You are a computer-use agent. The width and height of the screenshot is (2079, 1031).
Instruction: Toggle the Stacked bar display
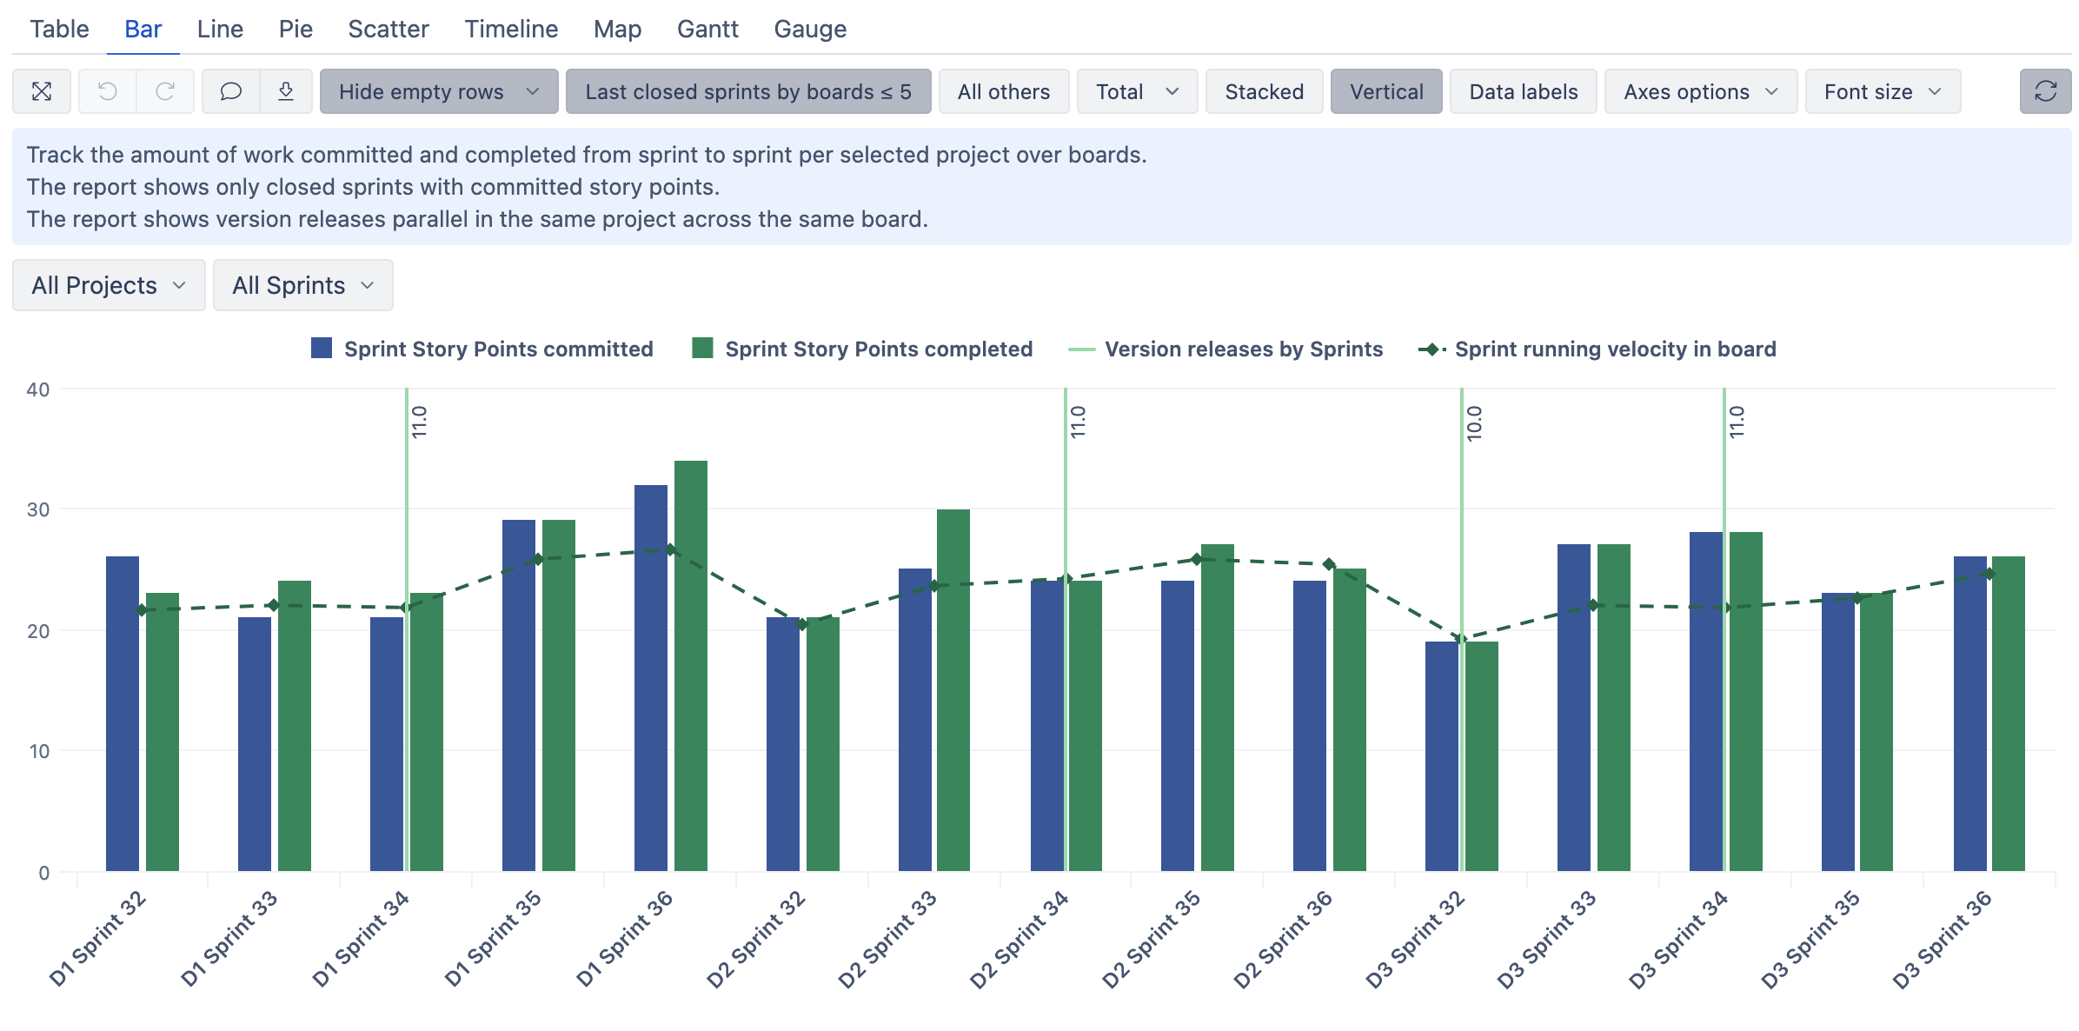coord(1264,91)
